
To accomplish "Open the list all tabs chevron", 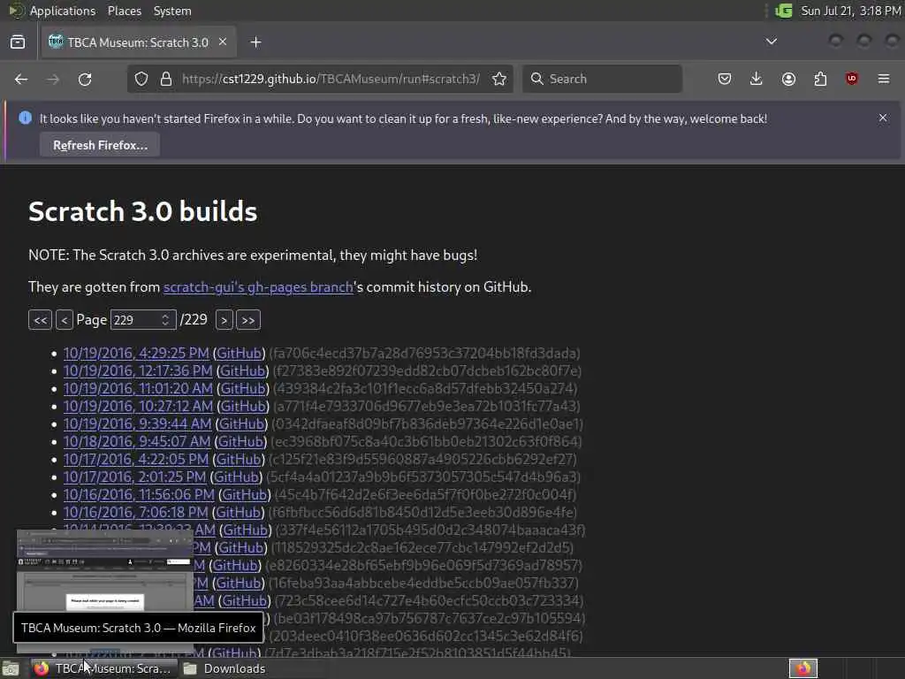I will pos(771,42).
